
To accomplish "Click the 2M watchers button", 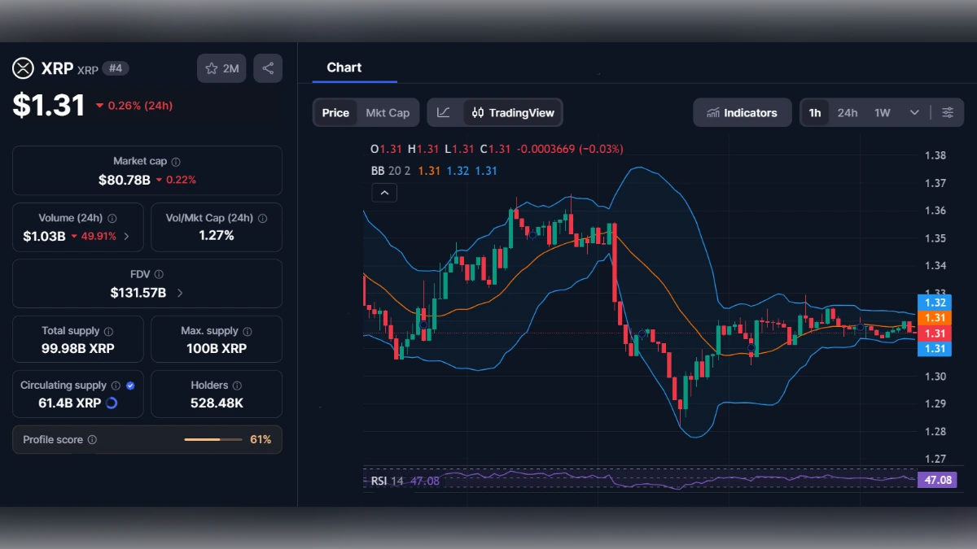I will coord(221,68).
